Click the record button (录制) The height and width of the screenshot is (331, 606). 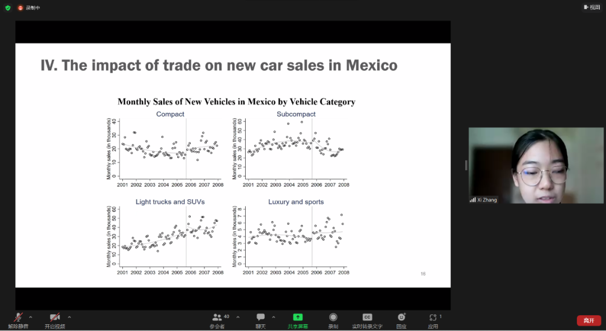click(333, 318)
